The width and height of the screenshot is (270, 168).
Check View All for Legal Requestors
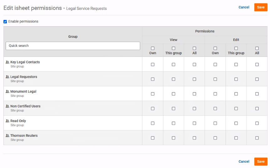coord(194,79)
